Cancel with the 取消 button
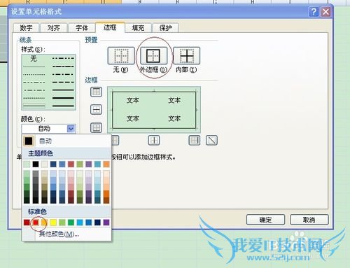This screenshot has height=268, width=350. [x=309, y=220]
